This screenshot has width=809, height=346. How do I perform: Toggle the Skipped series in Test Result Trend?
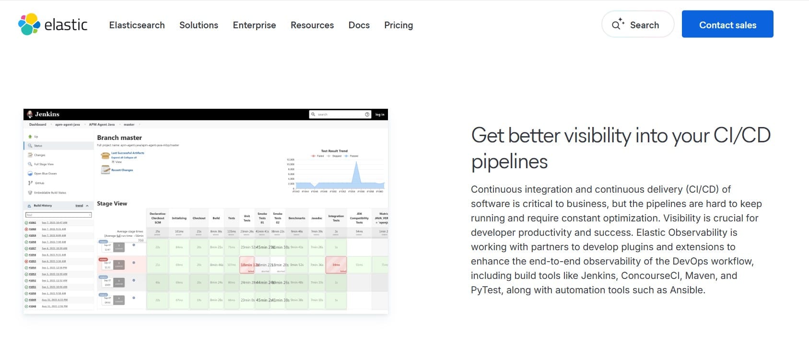329,156
